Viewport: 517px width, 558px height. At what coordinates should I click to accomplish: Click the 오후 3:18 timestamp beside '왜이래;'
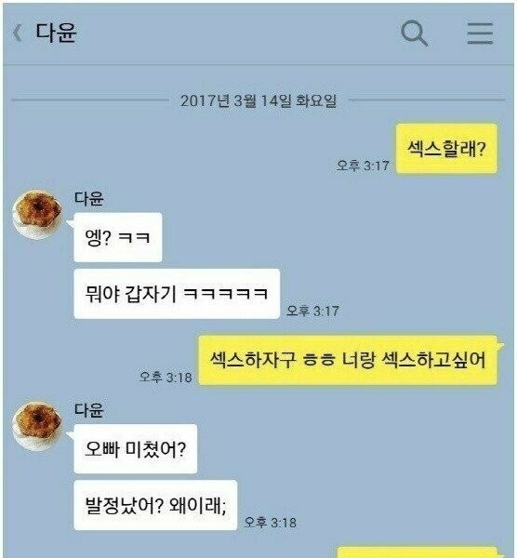tap(270, 523)
